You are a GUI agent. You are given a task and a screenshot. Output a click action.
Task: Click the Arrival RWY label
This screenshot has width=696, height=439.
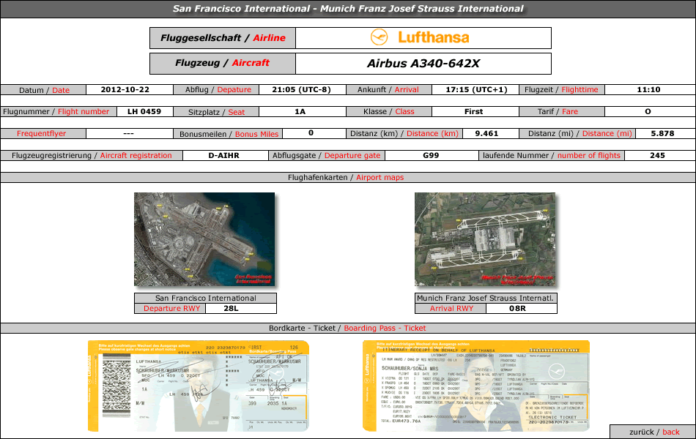451,308
